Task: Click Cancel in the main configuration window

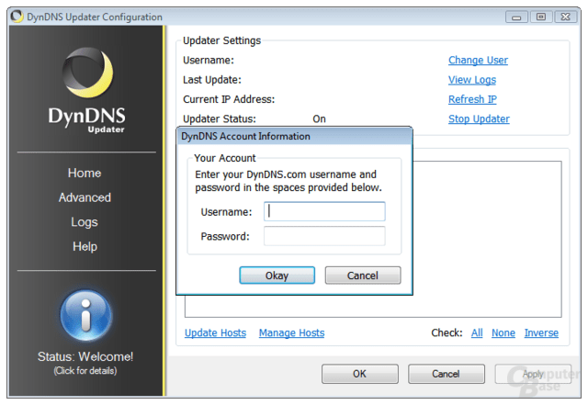Action: point(447,374)
